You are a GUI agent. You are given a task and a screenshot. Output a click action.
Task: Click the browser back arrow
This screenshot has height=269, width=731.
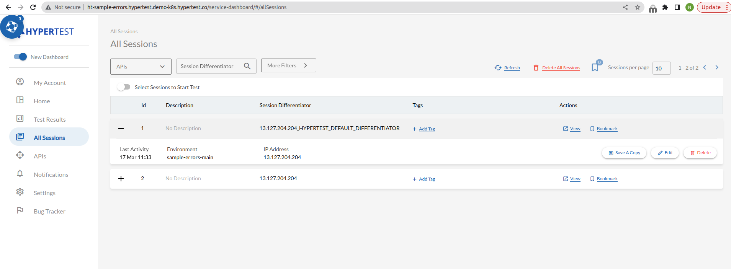point(8,7)
